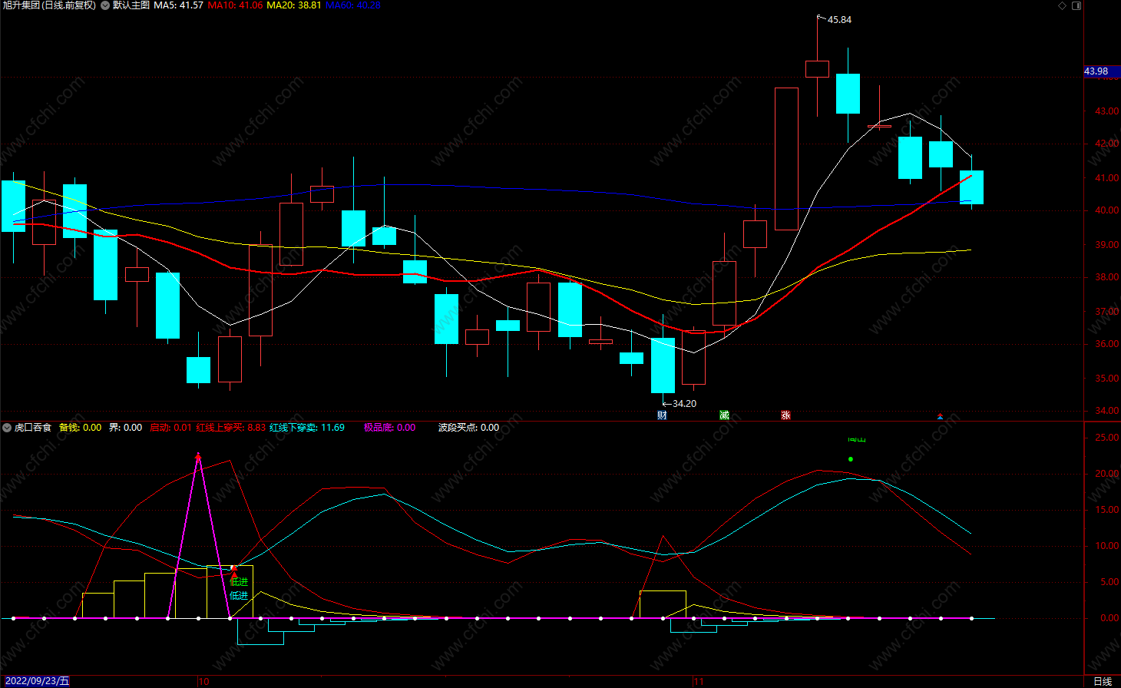Select the MA60: 40.28 legend value
Viewport: 1121px width, 688px height.
coord(352,5)
